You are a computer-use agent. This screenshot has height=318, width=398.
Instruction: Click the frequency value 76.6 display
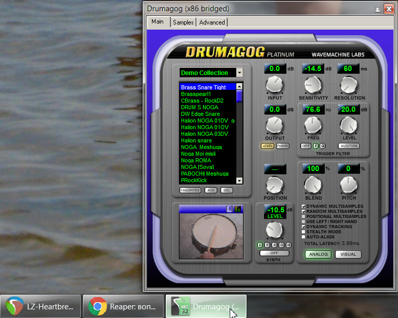pos(313,109)
